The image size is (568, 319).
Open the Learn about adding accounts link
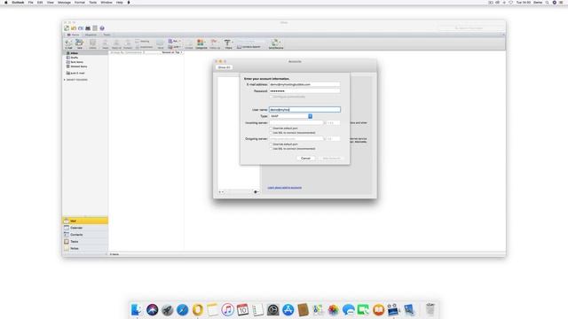[x=284, y=188]
